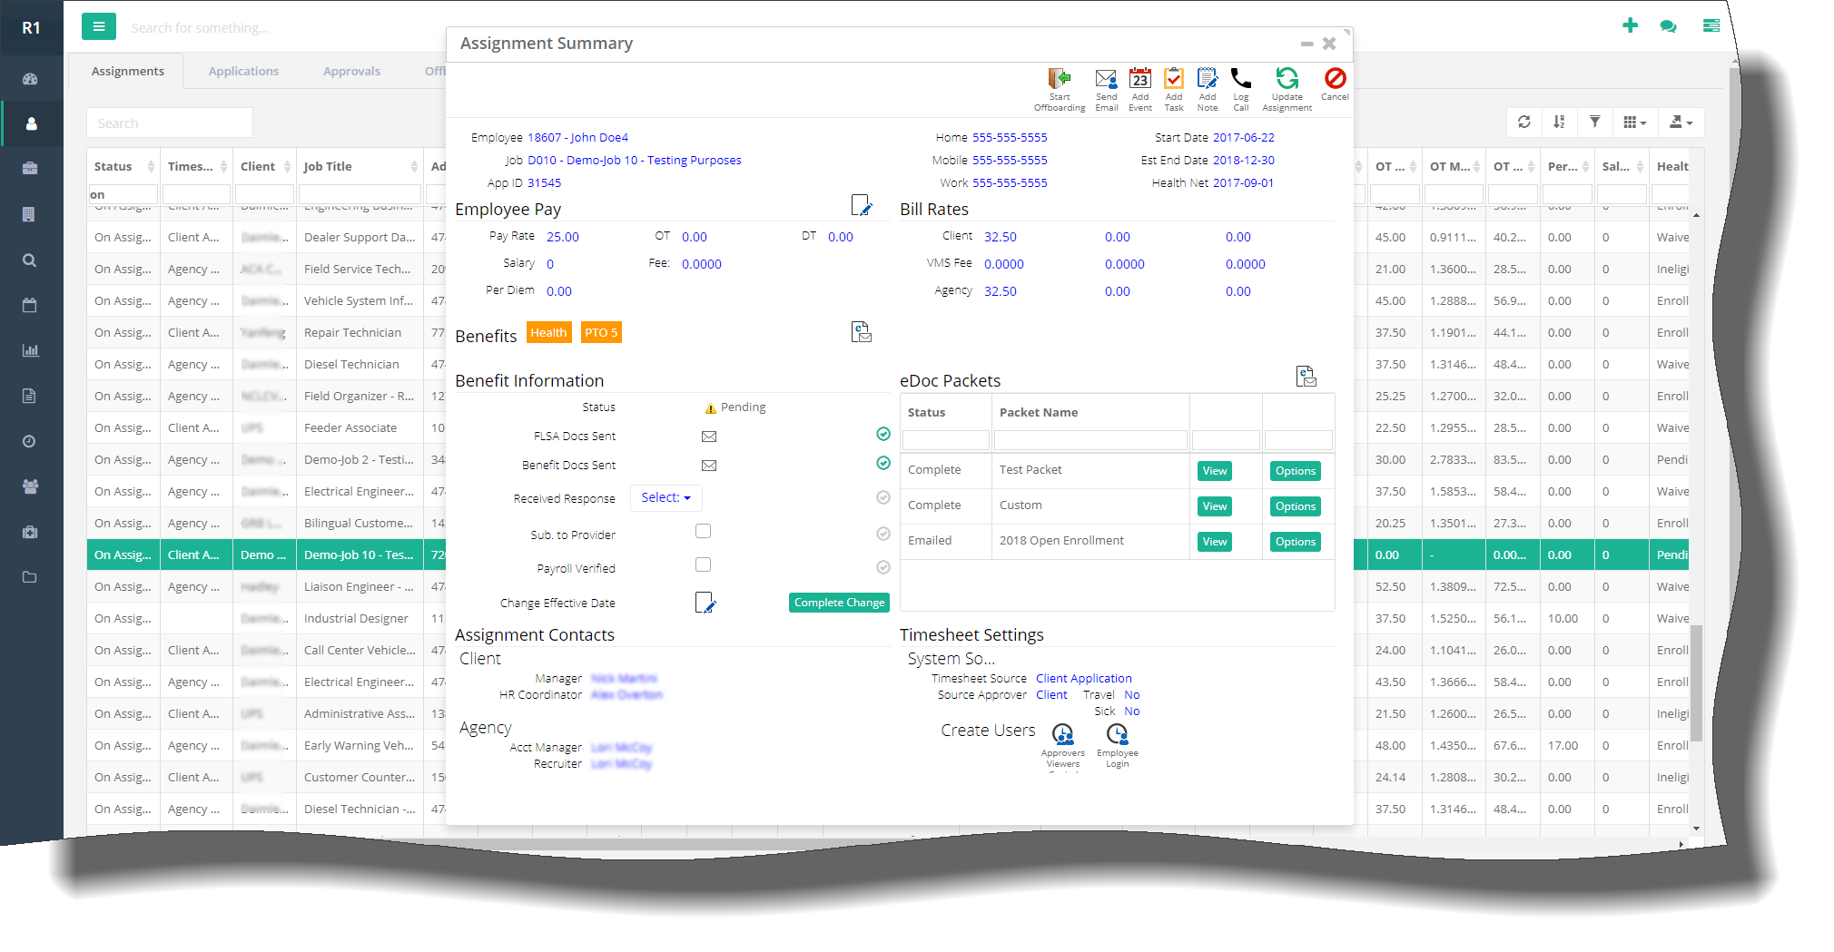Open chat bubbles icon in header
1834x952 pixels.
coord(1668,26)
